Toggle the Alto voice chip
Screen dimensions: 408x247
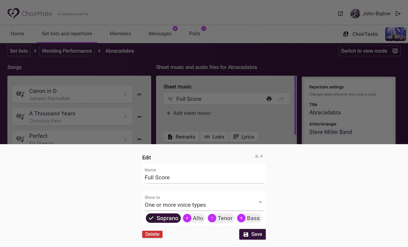194,218
